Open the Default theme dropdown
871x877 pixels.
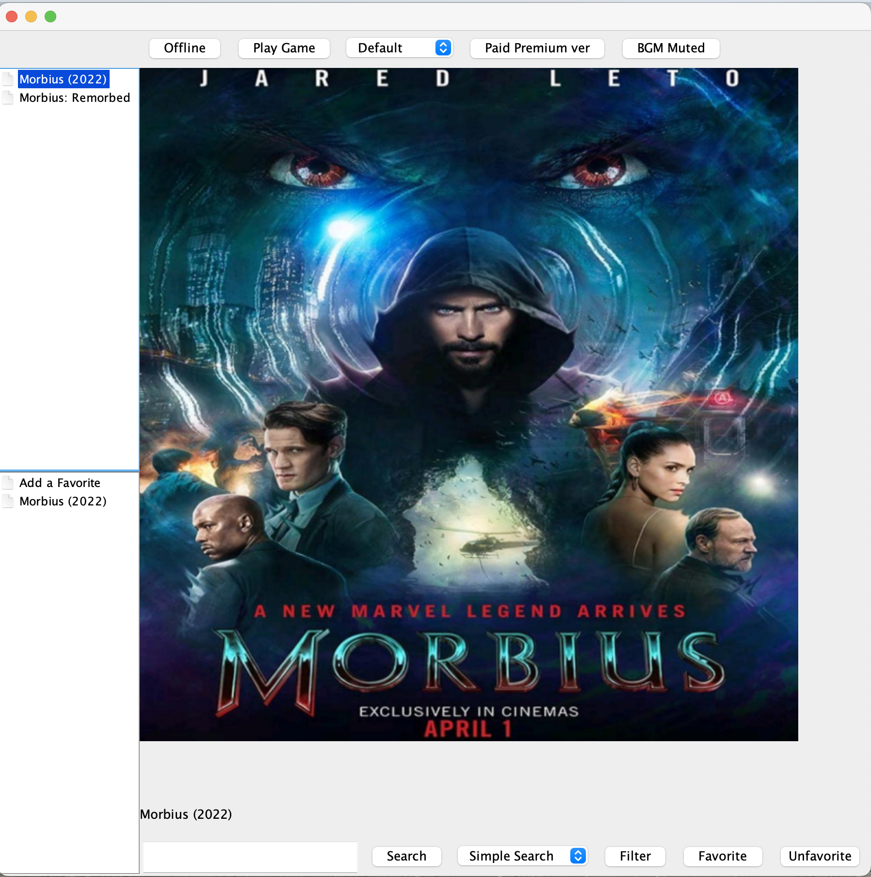tap(399, 48)
